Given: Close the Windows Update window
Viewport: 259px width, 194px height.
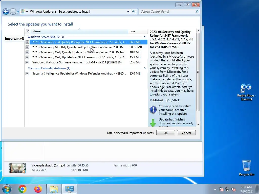Looking at the screenshot, I should [196, 5].
